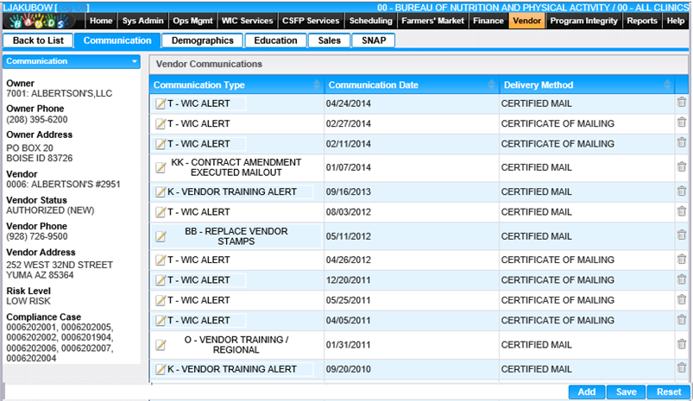Open the Reports menu
The height and width of the screenshot is (401, 693).
[642, 21]
